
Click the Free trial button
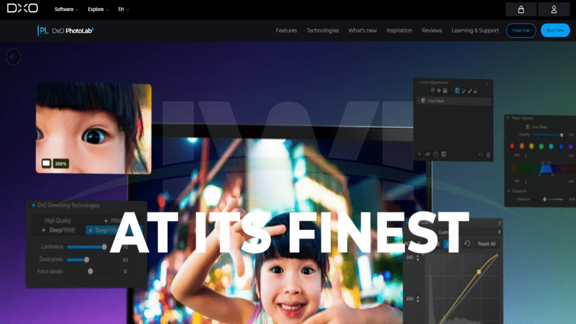(x=521, y=30)
